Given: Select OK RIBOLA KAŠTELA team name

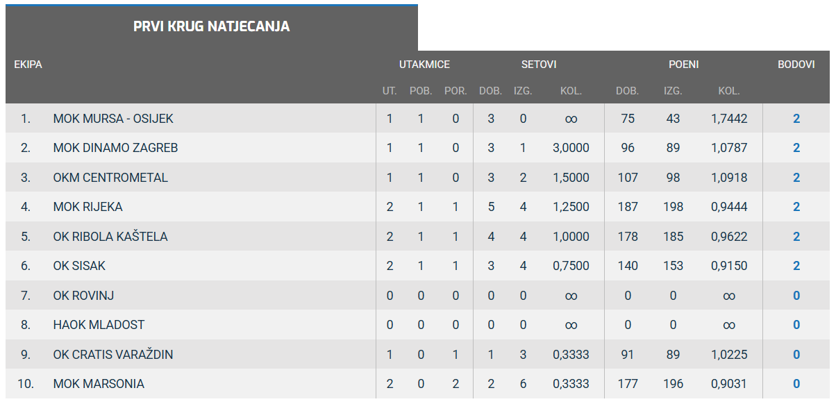Looking at the screenshot, I should (110, 237).
